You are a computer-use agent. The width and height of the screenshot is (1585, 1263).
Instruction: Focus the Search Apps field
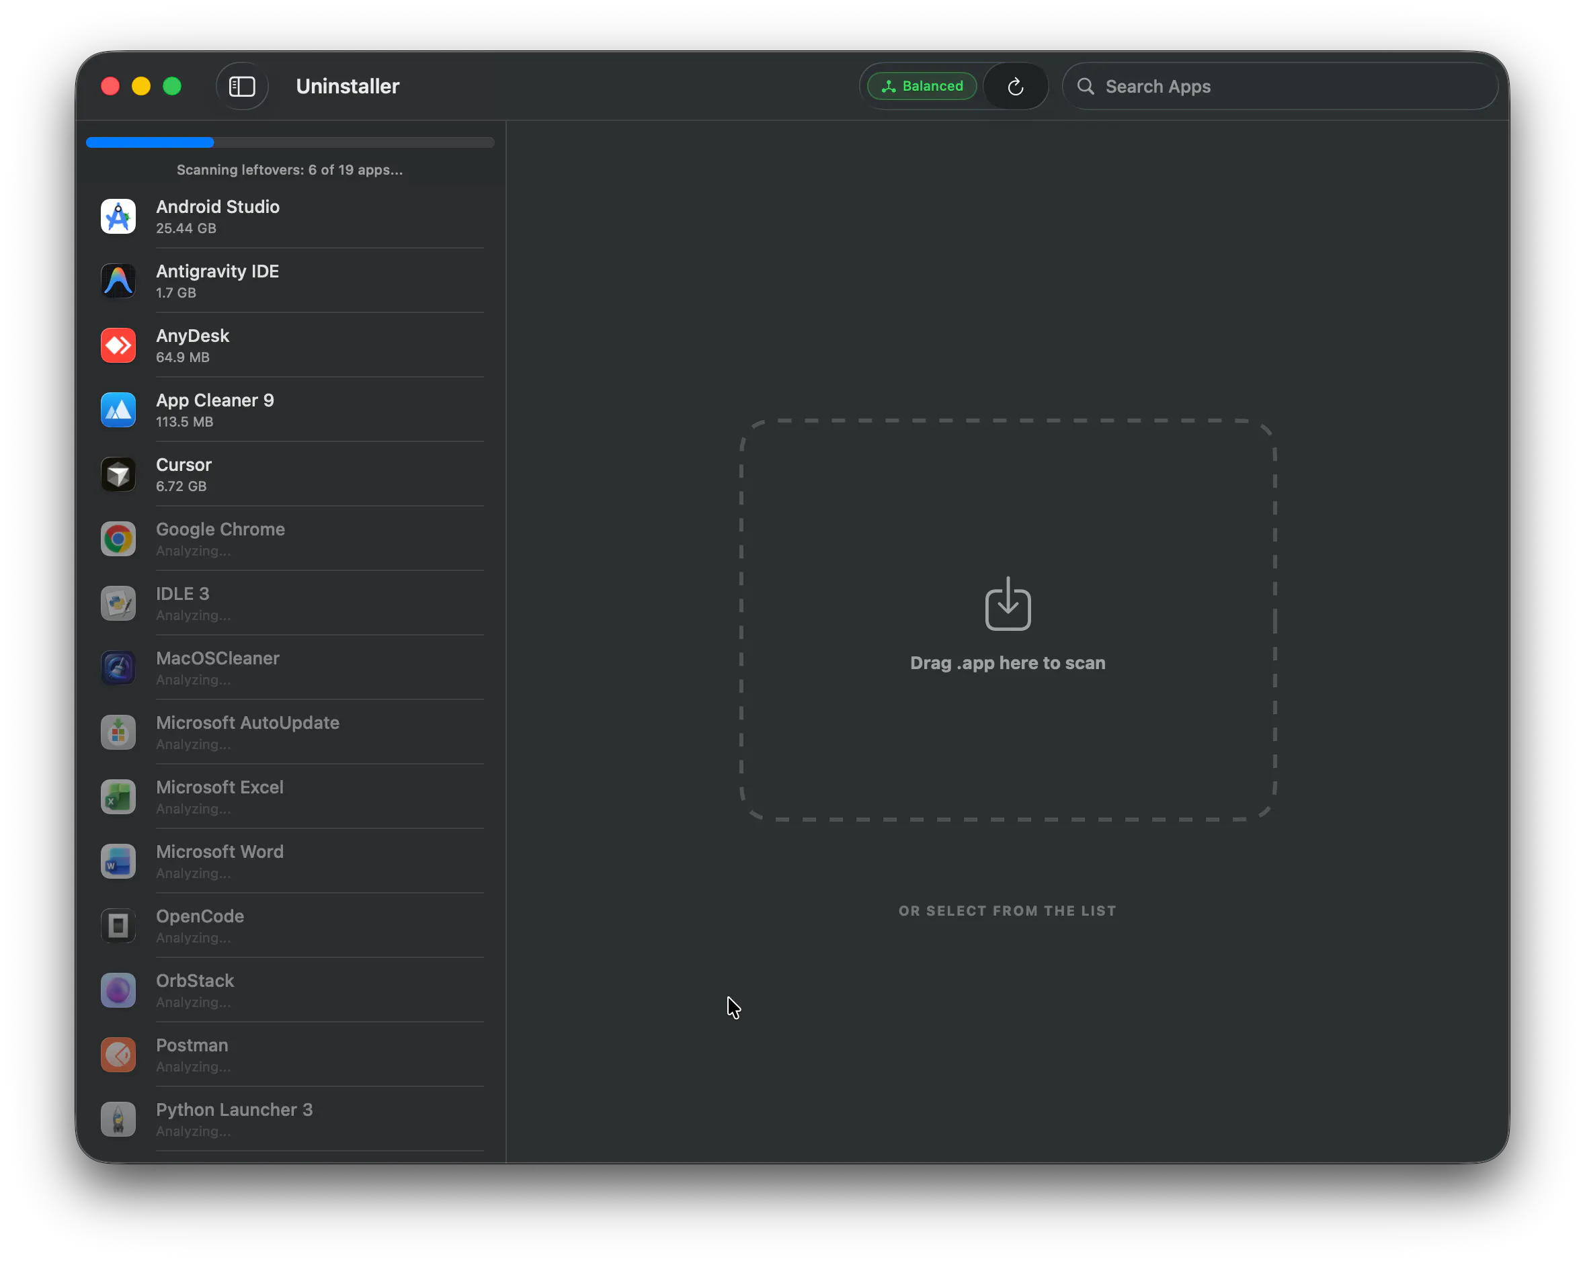click(x=1280, y=87)
